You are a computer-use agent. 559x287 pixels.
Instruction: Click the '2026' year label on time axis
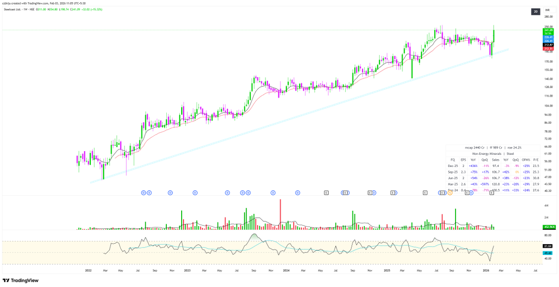point(486,270)
